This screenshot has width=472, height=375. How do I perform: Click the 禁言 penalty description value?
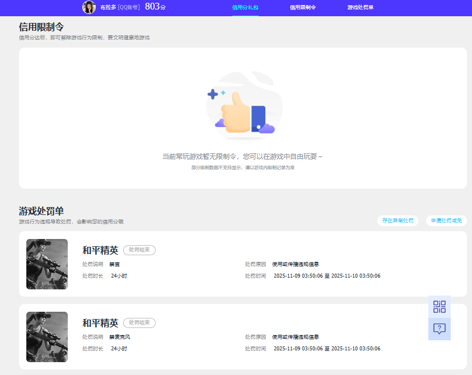coord(114,264)
